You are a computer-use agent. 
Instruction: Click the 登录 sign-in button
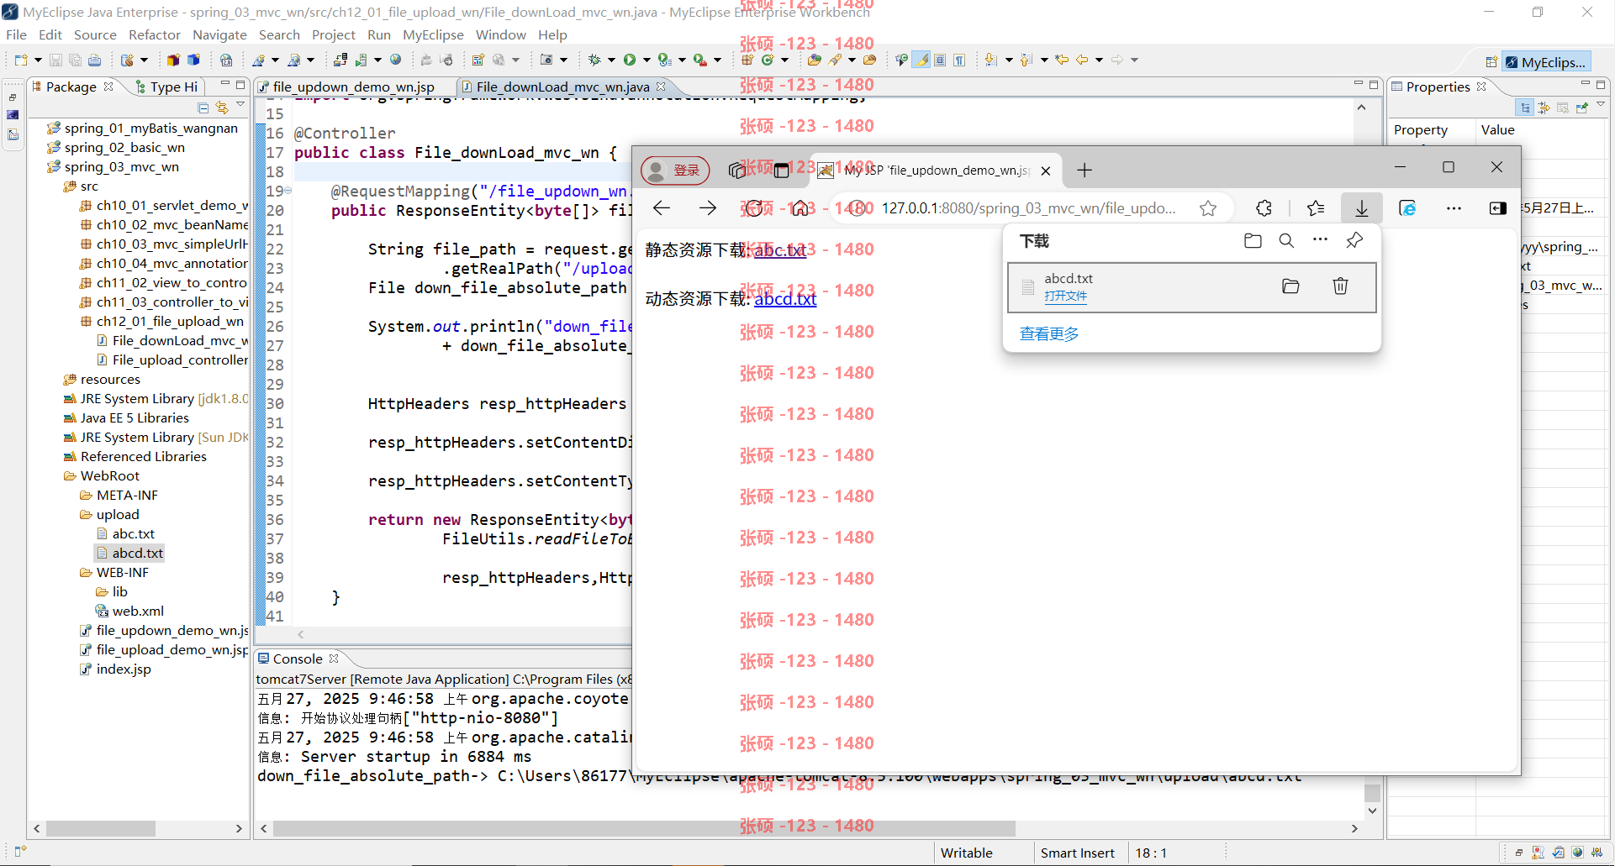tap(675, 171)
